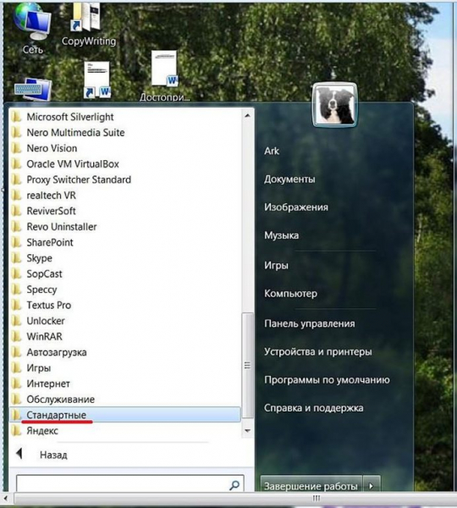Expand the Nero Multimedia Suite folder
This screenshot has height=508, width=457.
[x=125, y=133]
